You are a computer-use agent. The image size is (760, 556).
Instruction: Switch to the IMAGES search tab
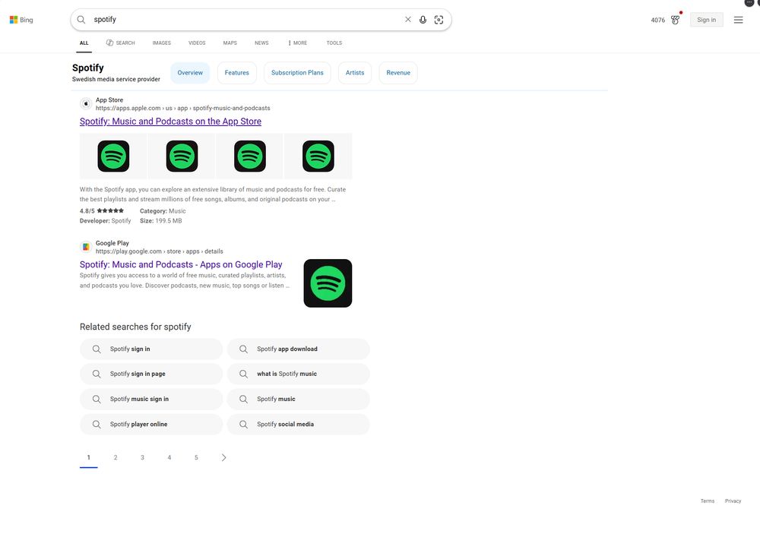(161, 43)
